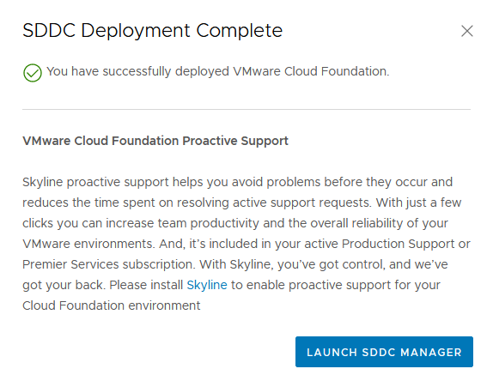Click the green success checkmark icon

33,73
